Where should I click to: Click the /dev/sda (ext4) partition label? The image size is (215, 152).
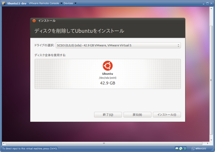(x=107, y=78)
